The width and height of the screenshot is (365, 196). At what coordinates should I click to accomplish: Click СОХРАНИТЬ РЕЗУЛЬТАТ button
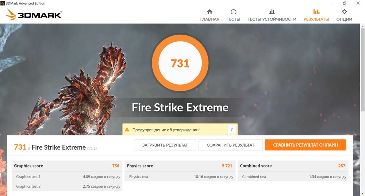point(230,145)
